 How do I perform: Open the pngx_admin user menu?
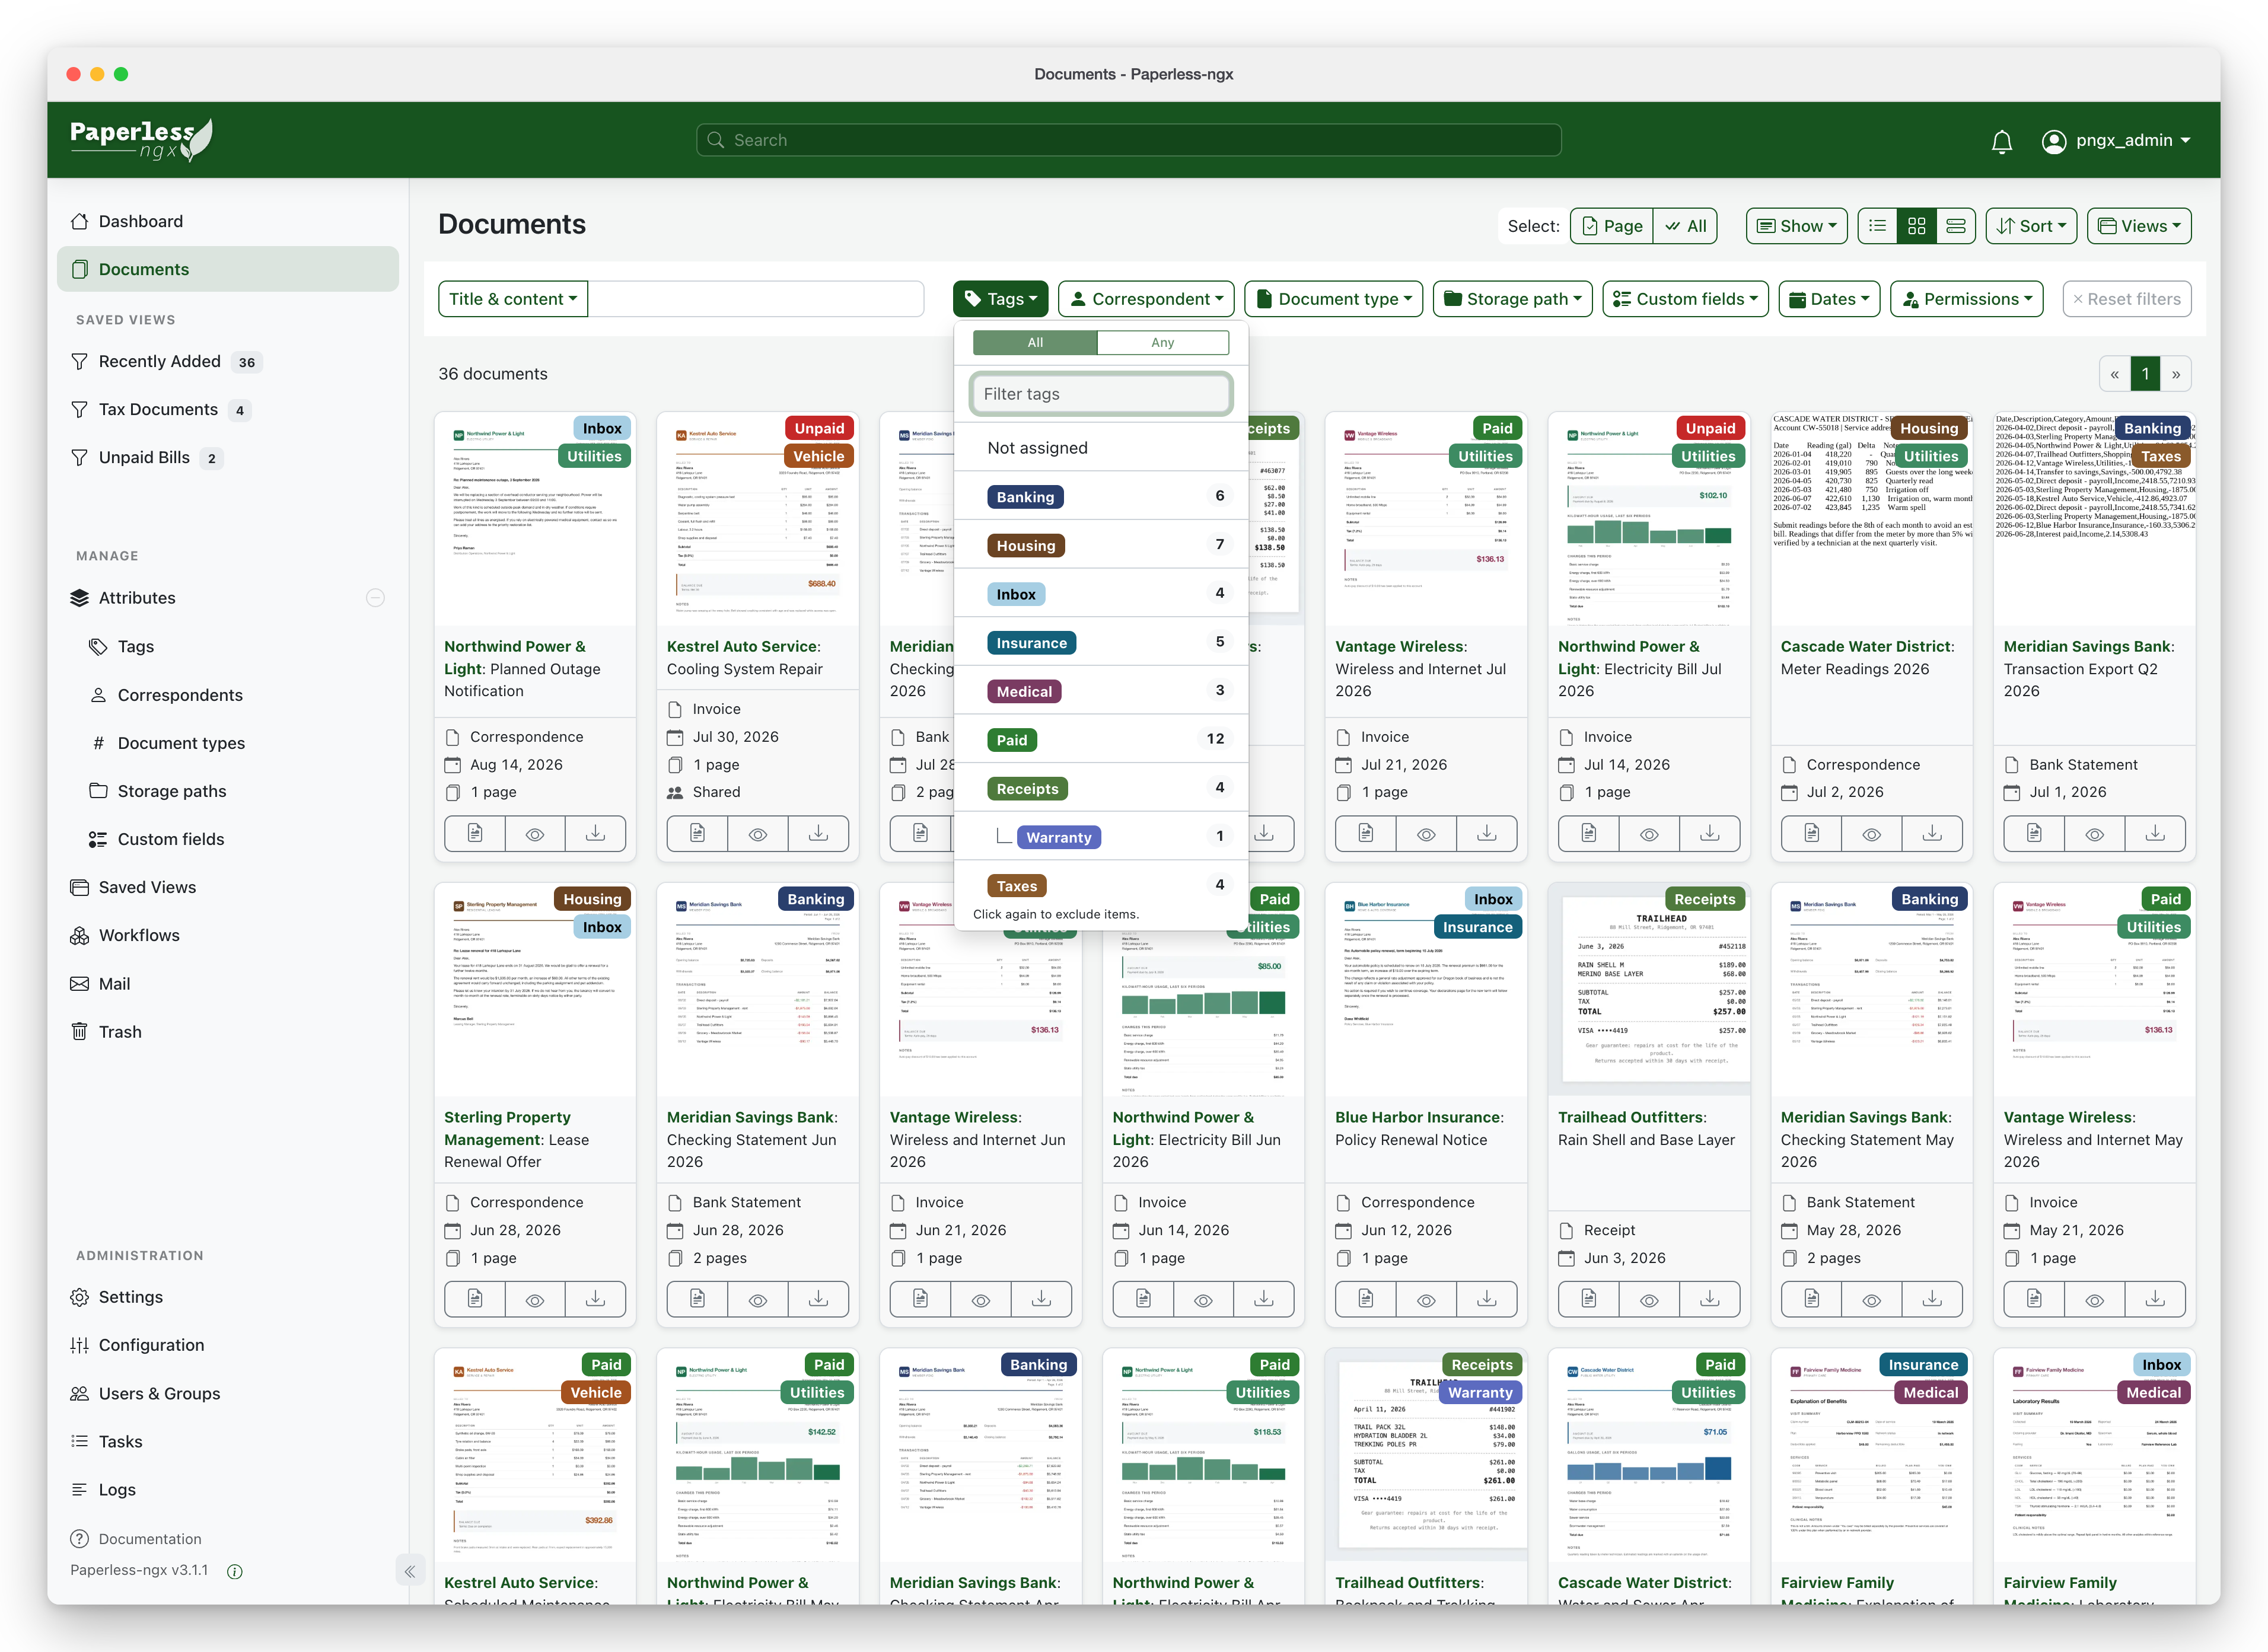pyautogui.click(x=2116, y=141)
